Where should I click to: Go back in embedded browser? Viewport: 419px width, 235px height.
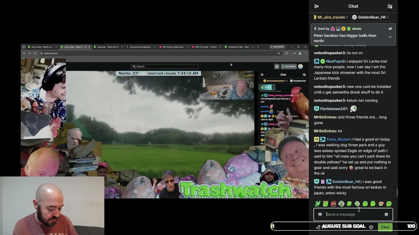(24, 53)
